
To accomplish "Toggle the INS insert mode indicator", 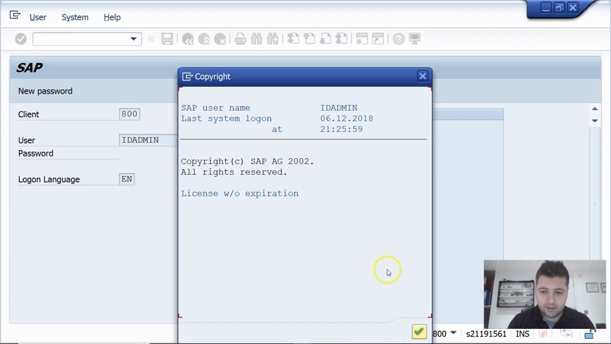I will coord(523,334).
